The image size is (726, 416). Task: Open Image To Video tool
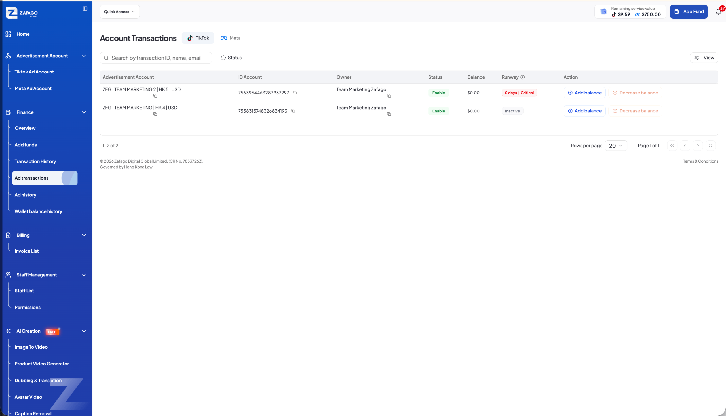pos(31,347)
